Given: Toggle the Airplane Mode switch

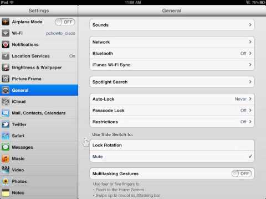Looking at the screenshot, I should 65,22.
